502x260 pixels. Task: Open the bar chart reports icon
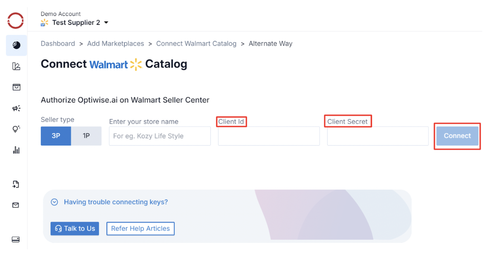click(16, 150)
